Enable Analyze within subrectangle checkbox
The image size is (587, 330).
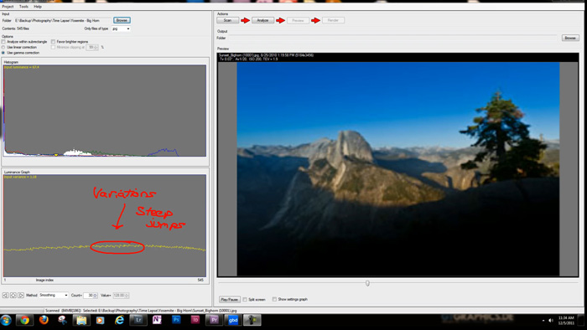(3, 42)
